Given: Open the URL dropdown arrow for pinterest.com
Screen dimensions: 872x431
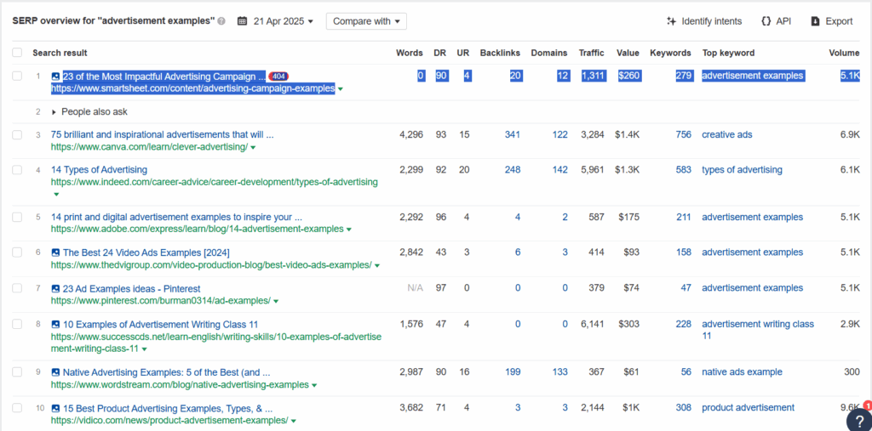Looking at the screenshot, I should [276, 301].
